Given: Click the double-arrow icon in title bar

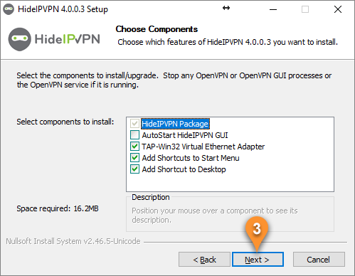Looking at the screenshot, I should click(226, 8).
